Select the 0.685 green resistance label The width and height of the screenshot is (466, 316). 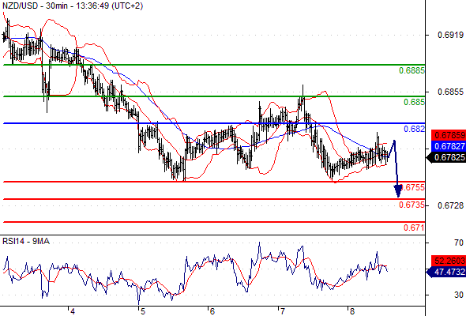(x=414, y=102)
